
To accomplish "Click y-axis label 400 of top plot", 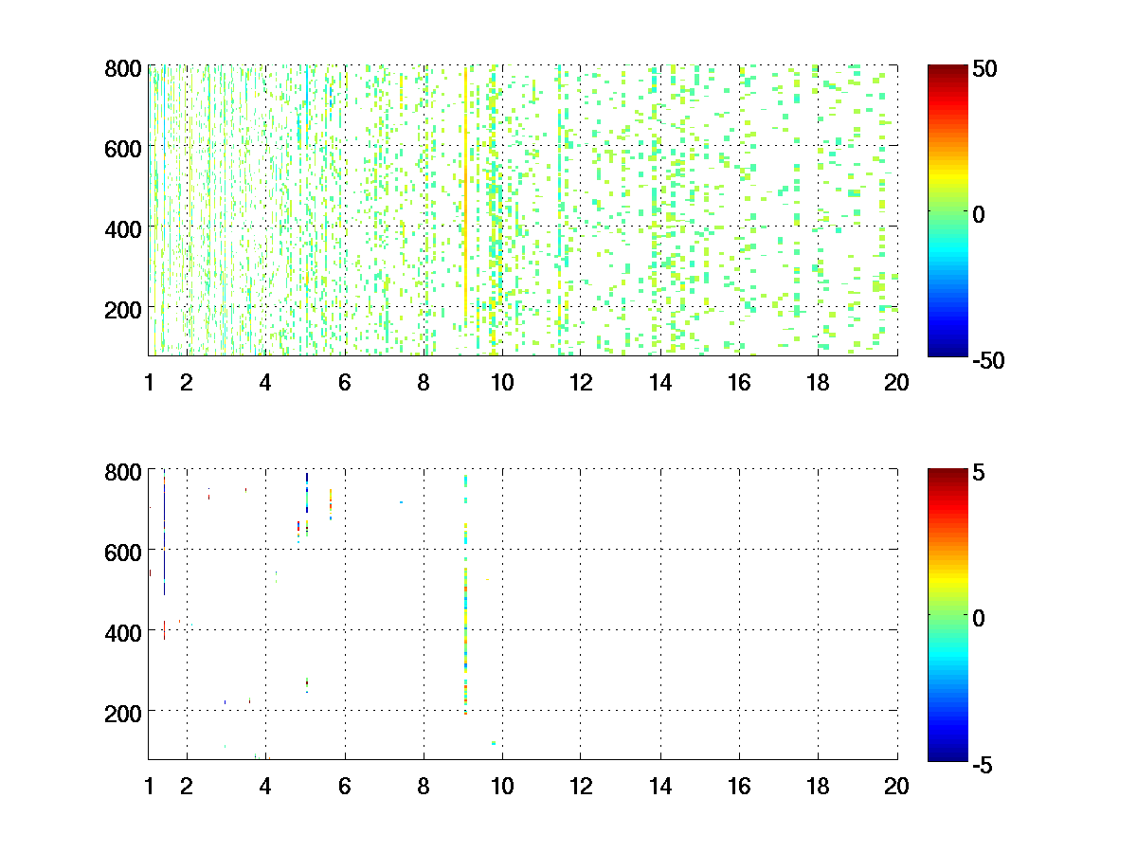I will click(123, 228).
